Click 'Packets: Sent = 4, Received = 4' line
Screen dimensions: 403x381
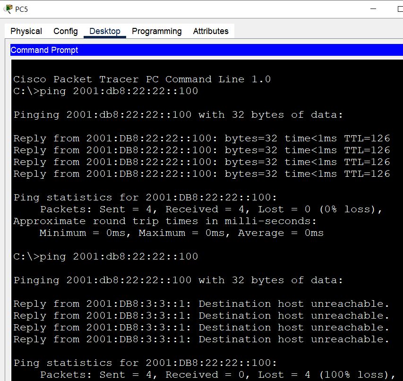point(211,209)
